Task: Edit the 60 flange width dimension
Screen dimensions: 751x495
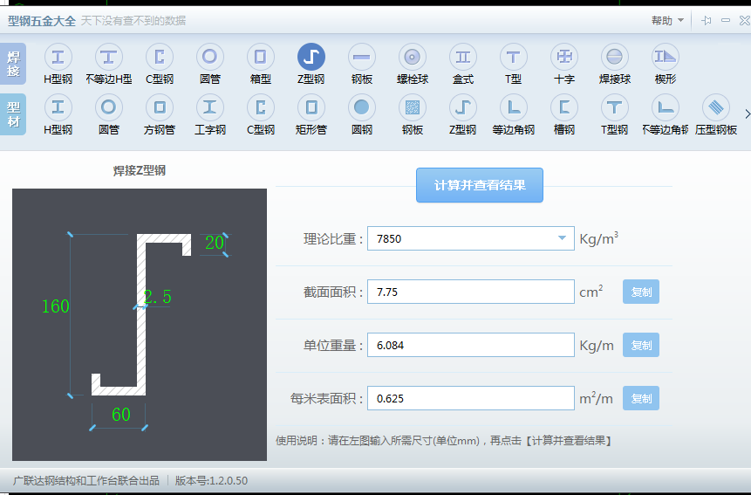Action: [120, 415]
